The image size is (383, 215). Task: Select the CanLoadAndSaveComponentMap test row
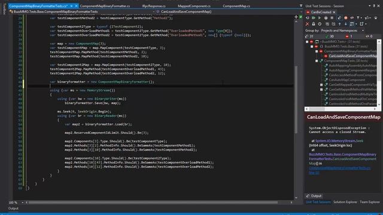click(x=352, y=56)
